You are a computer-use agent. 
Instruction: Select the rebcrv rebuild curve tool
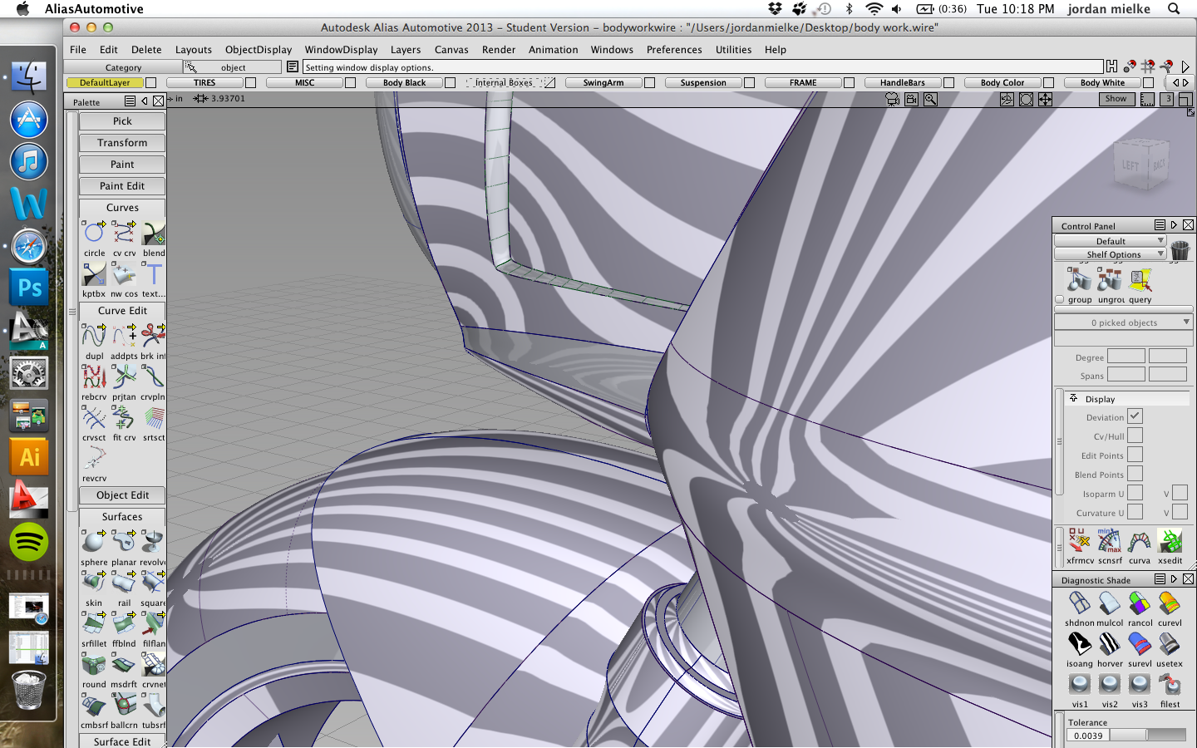pyautogui.click(x=94, y=377)
